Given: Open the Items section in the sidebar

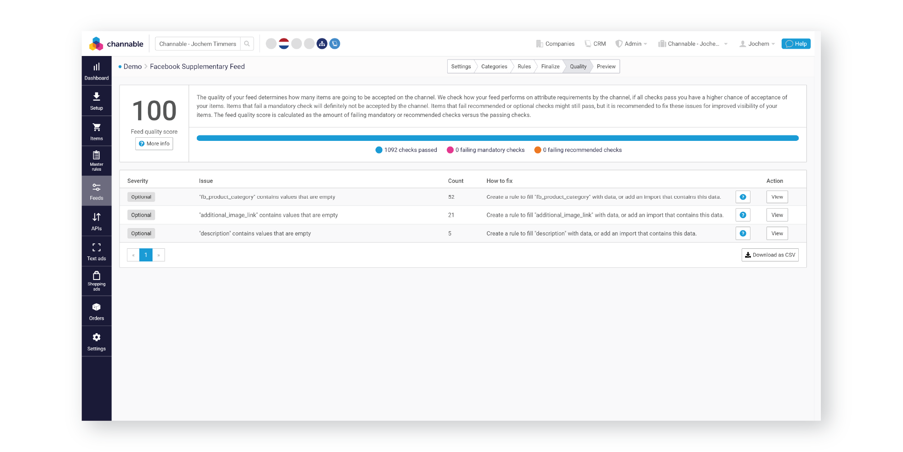Looking at the screenshot, I should (x=96, y=131).
